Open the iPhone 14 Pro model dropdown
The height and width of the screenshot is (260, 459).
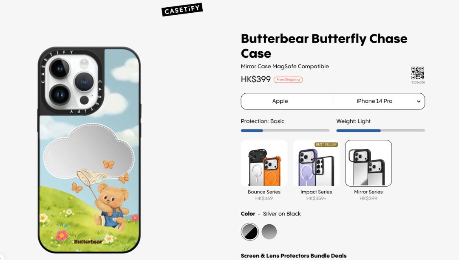tap(379, 101)
